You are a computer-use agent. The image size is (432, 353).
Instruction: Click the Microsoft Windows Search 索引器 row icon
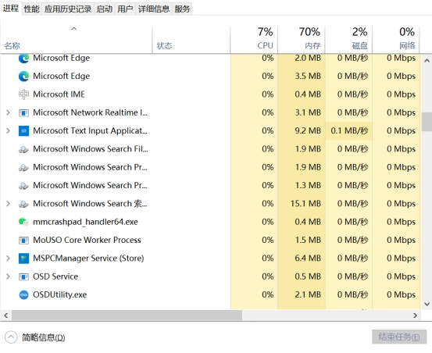(x=23, y=204)
